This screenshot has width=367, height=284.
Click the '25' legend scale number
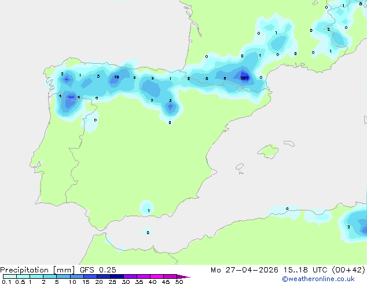pos(112,282)
